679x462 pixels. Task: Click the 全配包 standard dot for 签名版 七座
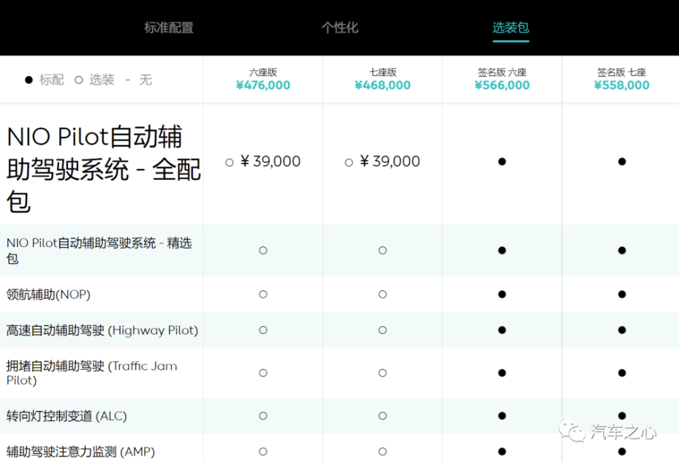622,161
